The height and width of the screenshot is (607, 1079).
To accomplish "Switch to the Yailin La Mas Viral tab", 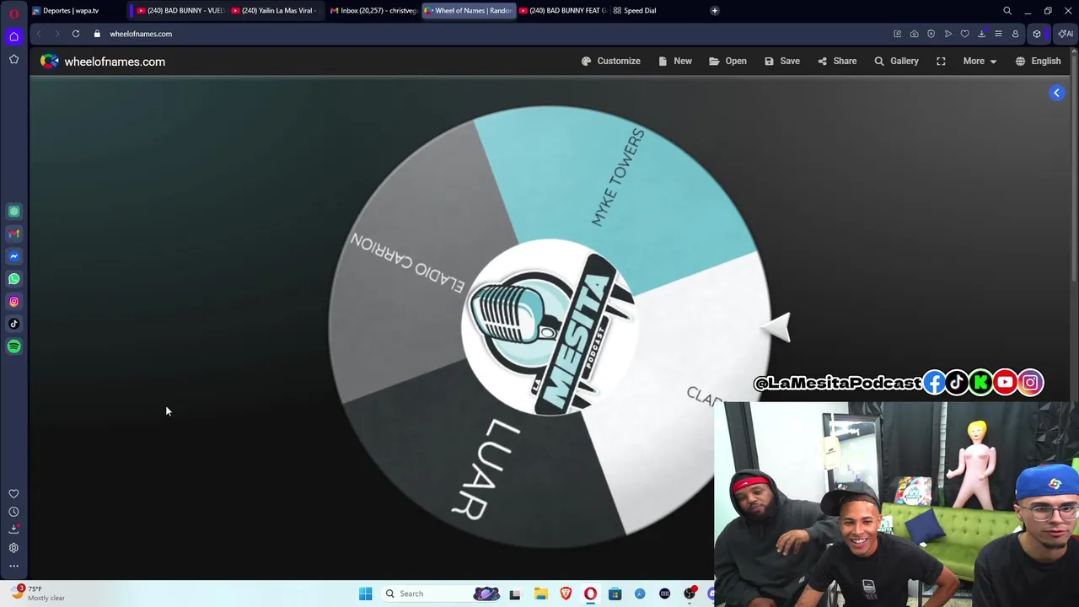I will pyautogui.click(x=276, y=10).
